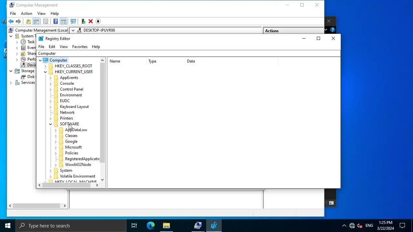Screen dimensions: 413x232
Task: Click registry tree vertical scrollbar down arrow
Action: [103, 180]
